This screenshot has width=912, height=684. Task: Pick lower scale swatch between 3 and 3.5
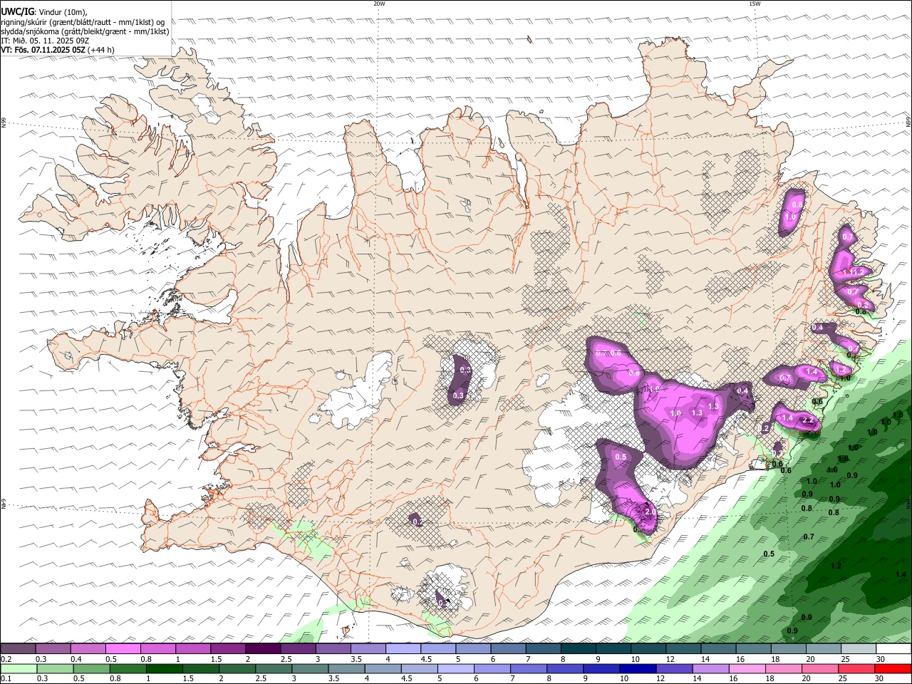pos(311,669)
